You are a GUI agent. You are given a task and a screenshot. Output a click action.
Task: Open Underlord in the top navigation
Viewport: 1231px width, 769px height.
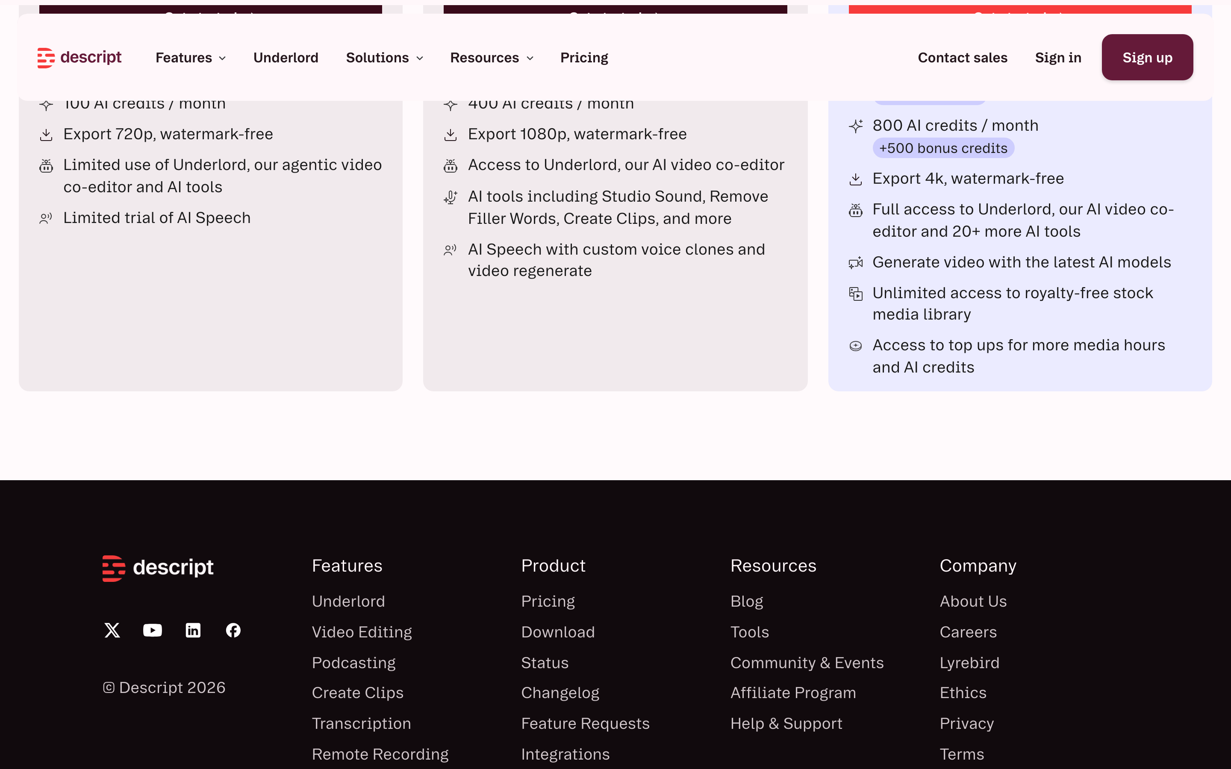point(286,58)
